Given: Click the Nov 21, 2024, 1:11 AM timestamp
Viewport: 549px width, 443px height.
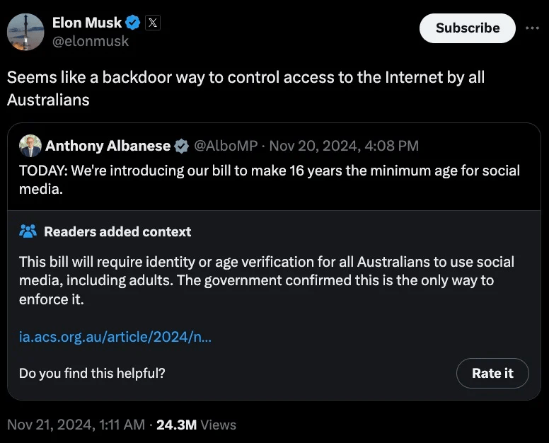Looking at the screenshot, I should pos(76,425).
